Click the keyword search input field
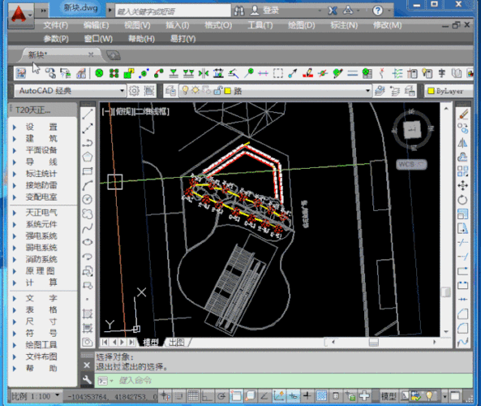The width and height of the screenshot is (481, 406). coord(173,11)
